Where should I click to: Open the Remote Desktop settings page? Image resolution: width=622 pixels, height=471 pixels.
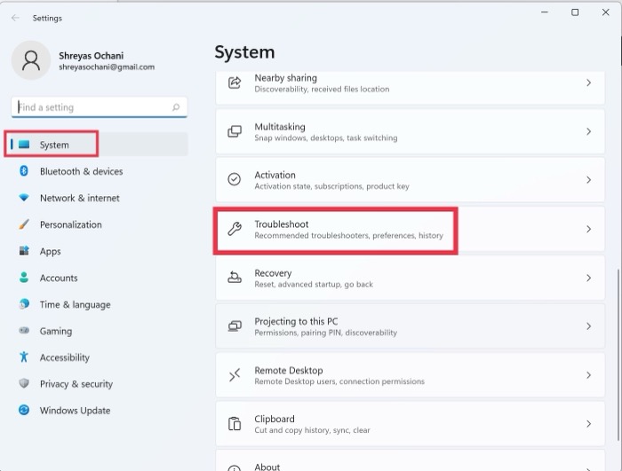(411, 375)
